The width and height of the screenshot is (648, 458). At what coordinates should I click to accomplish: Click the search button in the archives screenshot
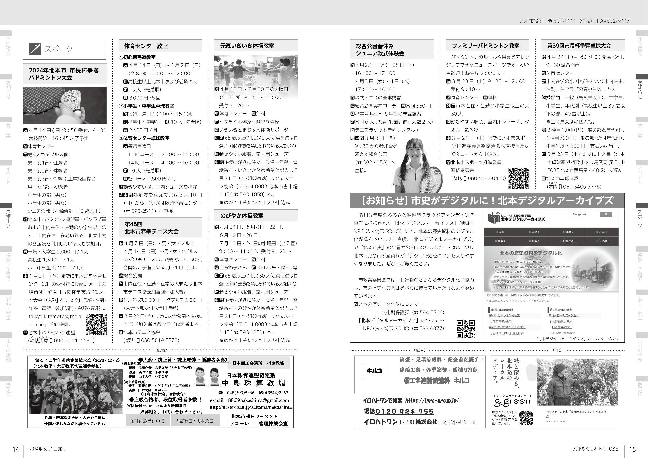click(606, 214)
